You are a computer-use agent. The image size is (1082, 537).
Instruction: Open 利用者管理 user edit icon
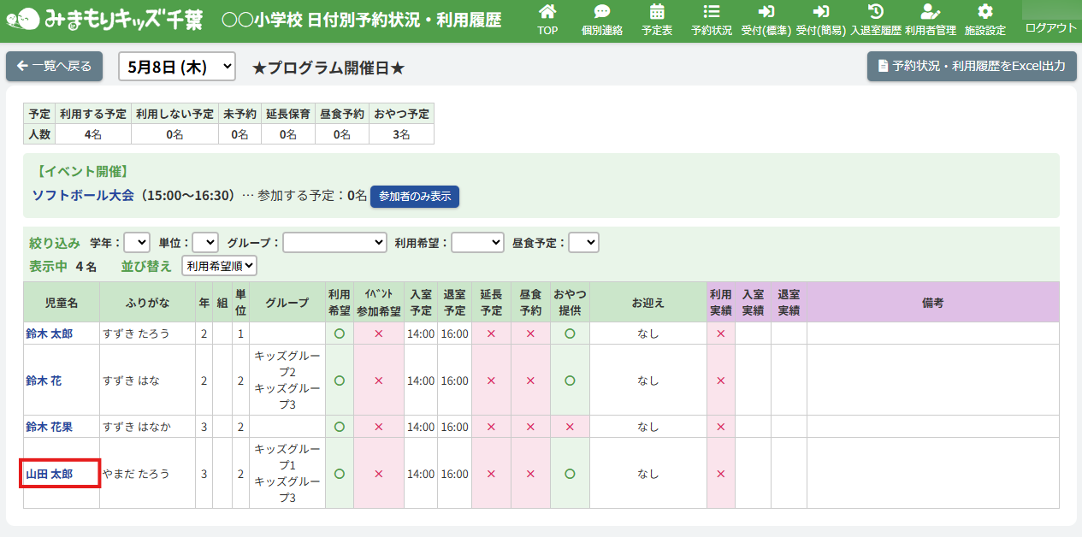(930, 12)
